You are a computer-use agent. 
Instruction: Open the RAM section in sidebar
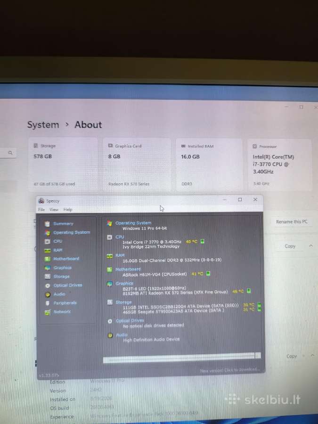(57, 250)
